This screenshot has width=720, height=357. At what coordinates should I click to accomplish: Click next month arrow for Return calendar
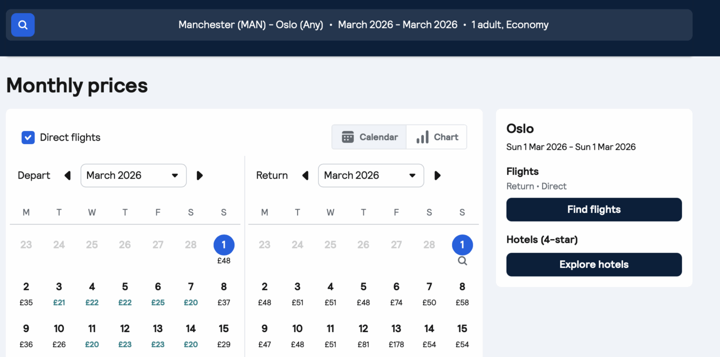click(x=437, y=175)
